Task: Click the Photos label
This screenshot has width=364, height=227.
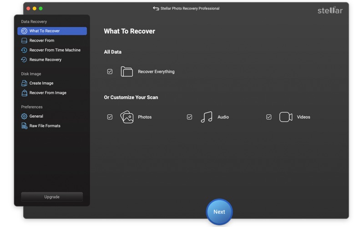Action: 145,117
